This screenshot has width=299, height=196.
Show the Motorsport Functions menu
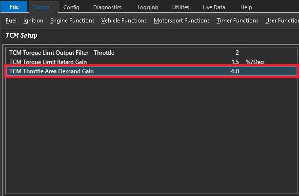181,21
